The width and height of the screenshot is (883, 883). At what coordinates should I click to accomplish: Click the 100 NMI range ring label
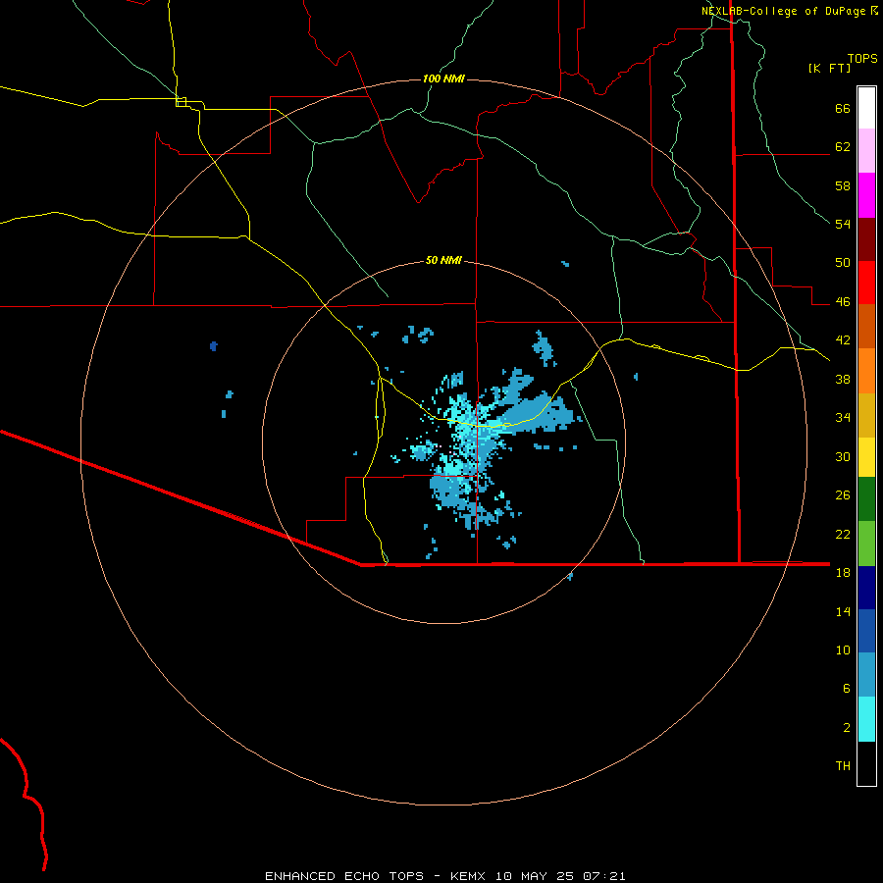point(443,78)
